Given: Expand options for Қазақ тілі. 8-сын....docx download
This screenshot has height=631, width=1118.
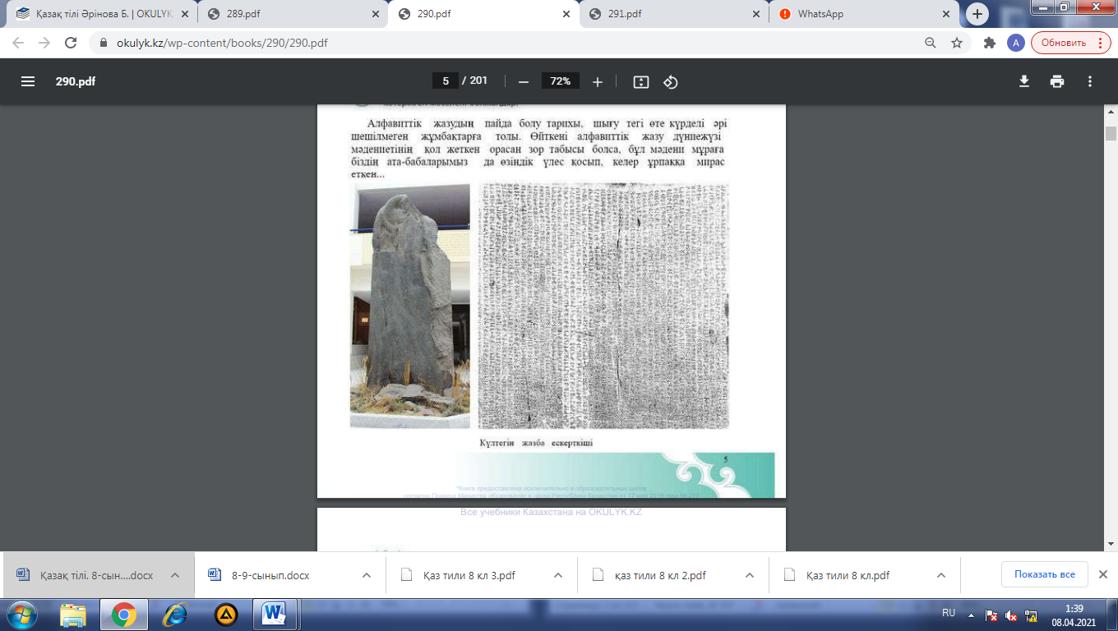Looking at the screenshot, I should point(174,575).
